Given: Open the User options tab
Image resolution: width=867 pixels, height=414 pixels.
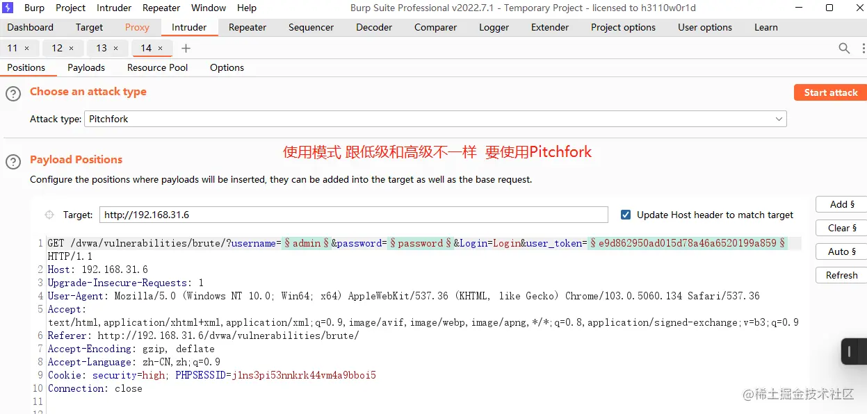Looking at the screenshot, I should tap(705, 27).
